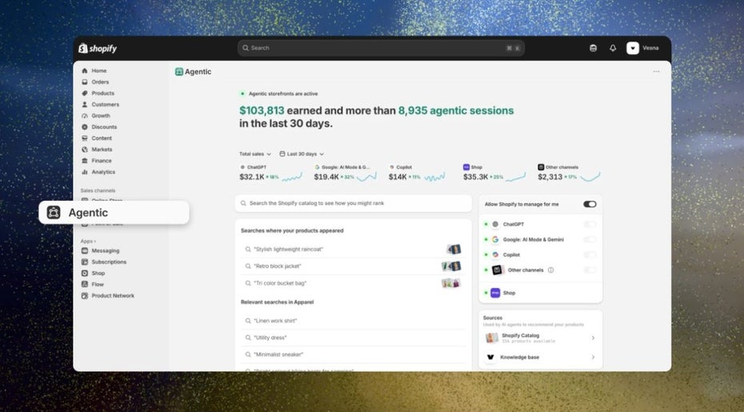Expand the Knowledge base source chevron
This screenshot has width=744, height=412.
(x=593, y=357)
